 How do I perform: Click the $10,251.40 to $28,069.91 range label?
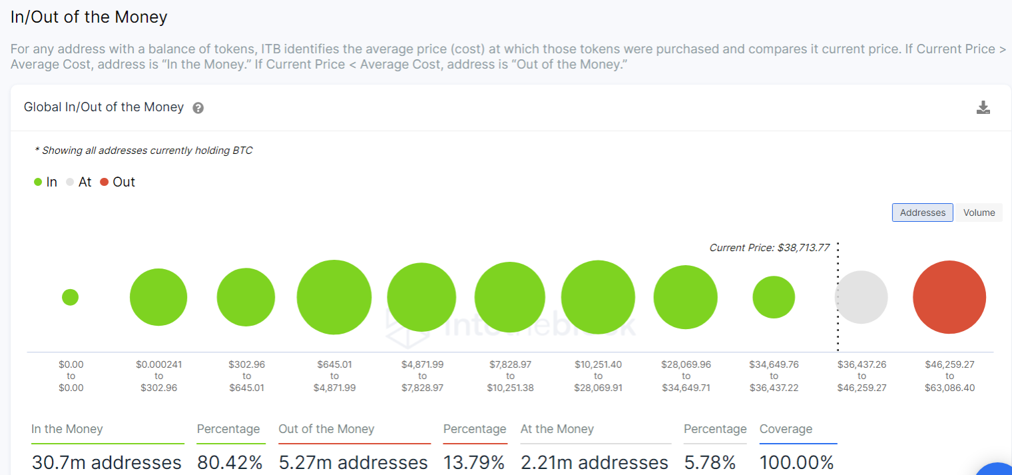click(598, 376)
